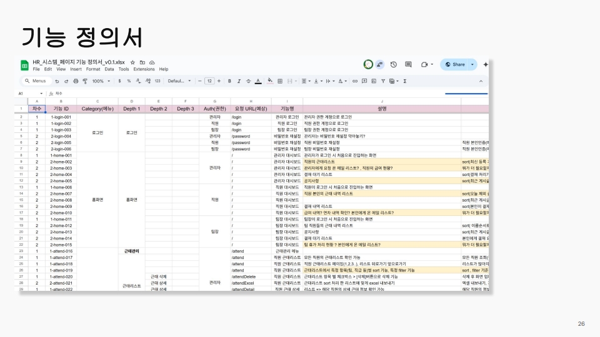This screenshot has width=600, height=337.
Task: Open the Extensions menu
Action: click(144, 69)
